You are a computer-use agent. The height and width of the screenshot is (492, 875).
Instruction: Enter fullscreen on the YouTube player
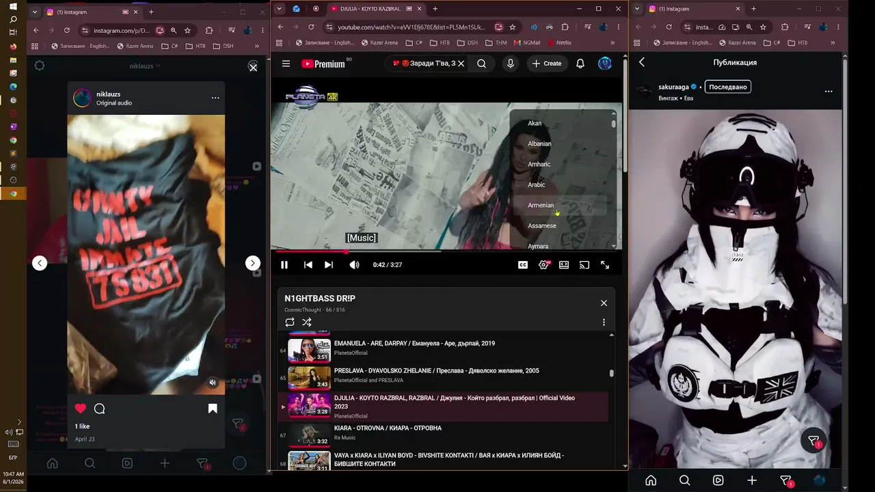tap(605, 265)
